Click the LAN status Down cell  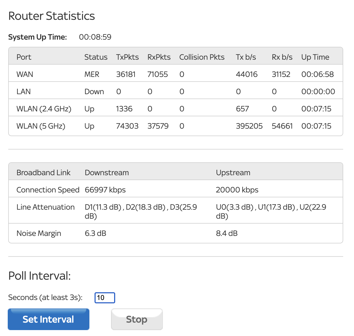(94, 92)
